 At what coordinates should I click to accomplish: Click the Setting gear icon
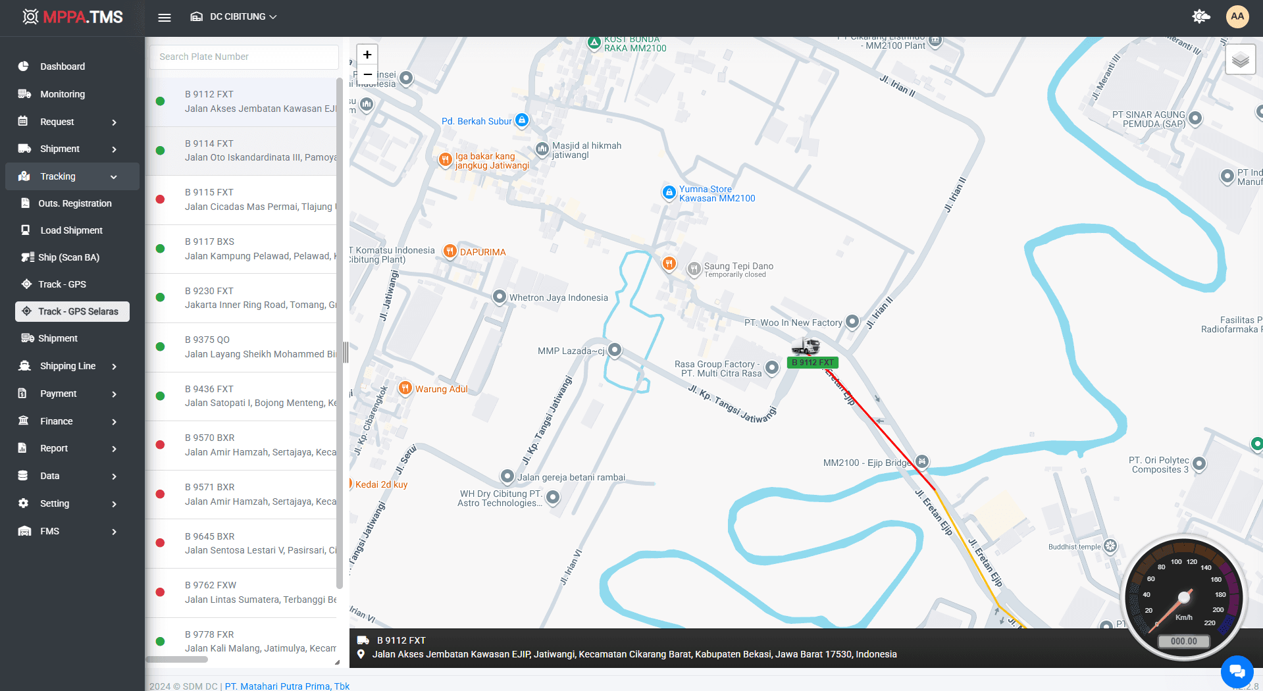pos(24,503)
